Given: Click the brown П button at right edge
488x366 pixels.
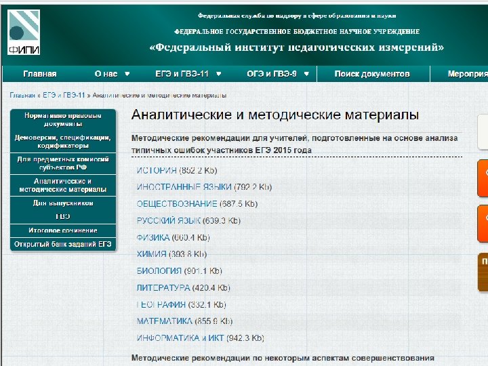Looking at the screenshot, I should [483, 272].
